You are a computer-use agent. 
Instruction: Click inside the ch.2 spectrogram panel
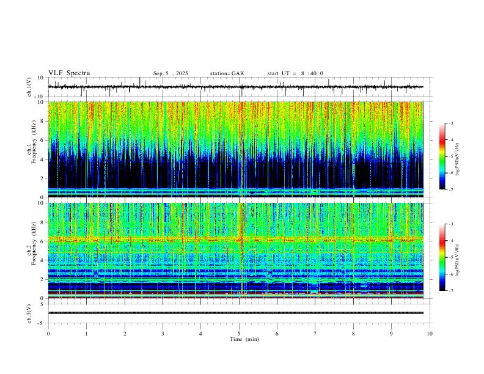click(235, 251)
